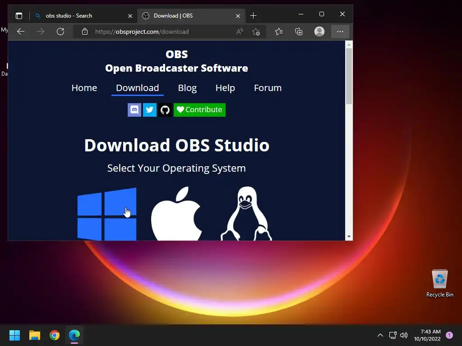462x346 pixels.
Task: Maximize the Edge browser window
Action: [x=321, y=14]
